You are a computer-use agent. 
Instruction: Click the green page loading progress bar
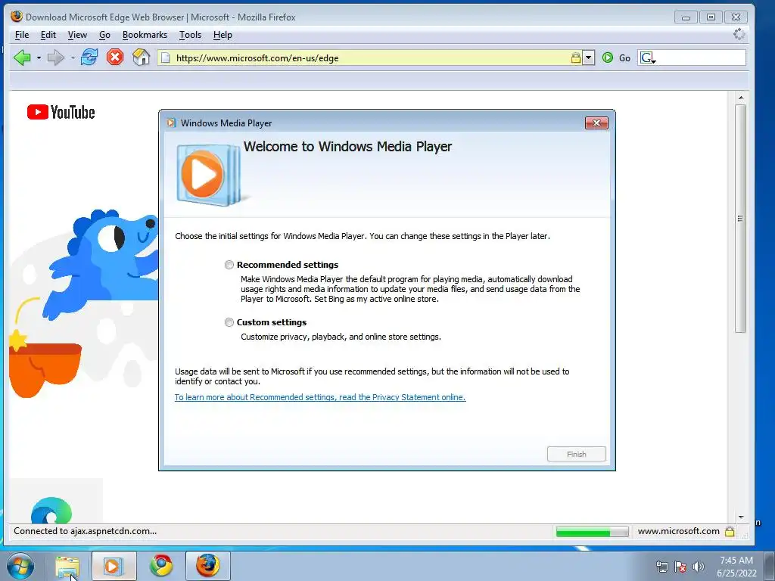[592, 532]
